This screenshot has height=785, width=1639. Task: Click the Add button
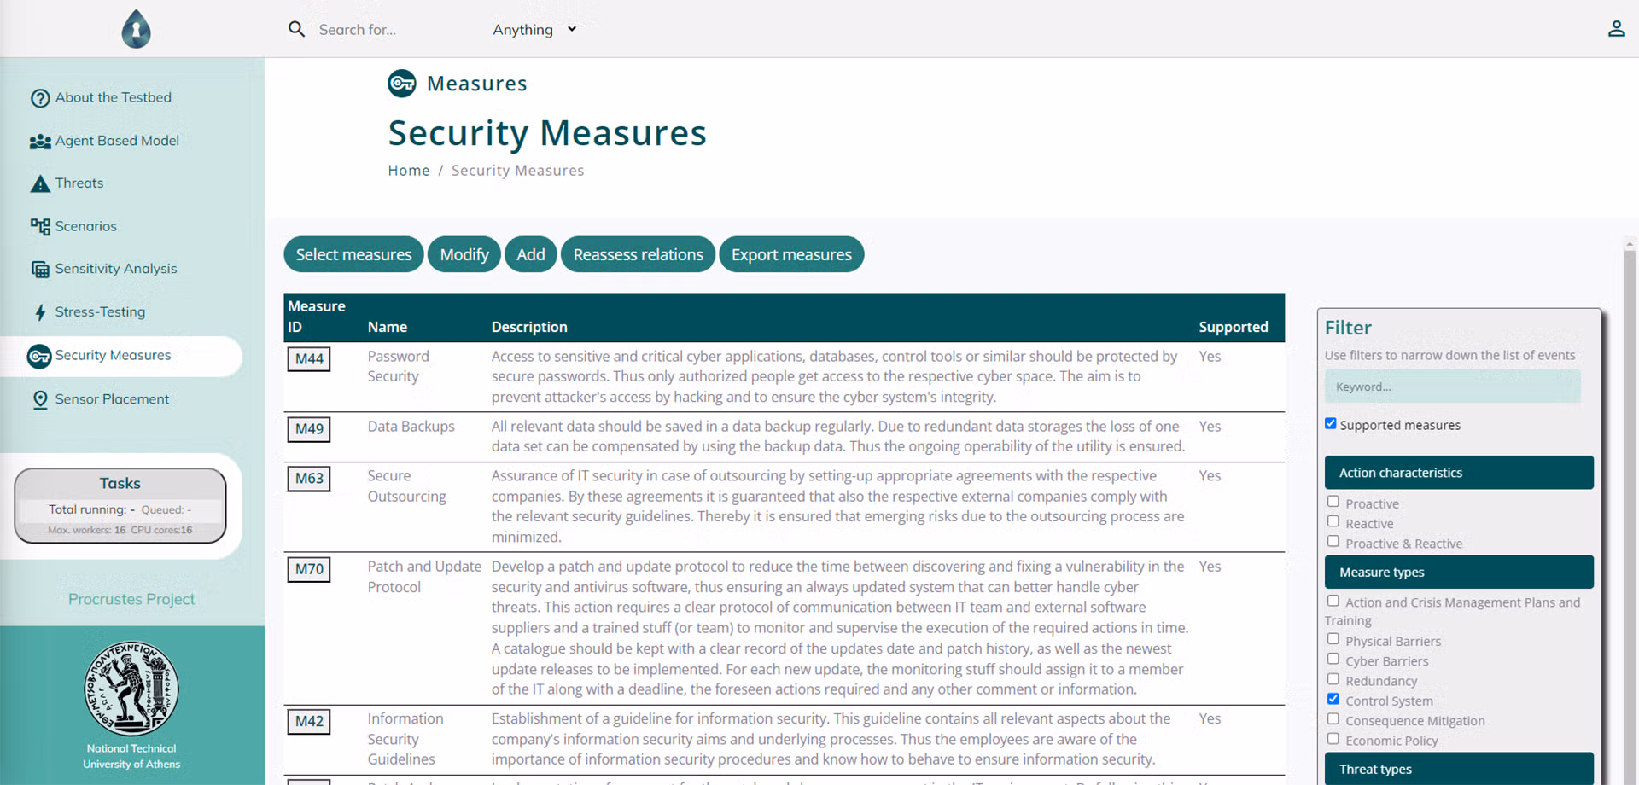(530, 254)
